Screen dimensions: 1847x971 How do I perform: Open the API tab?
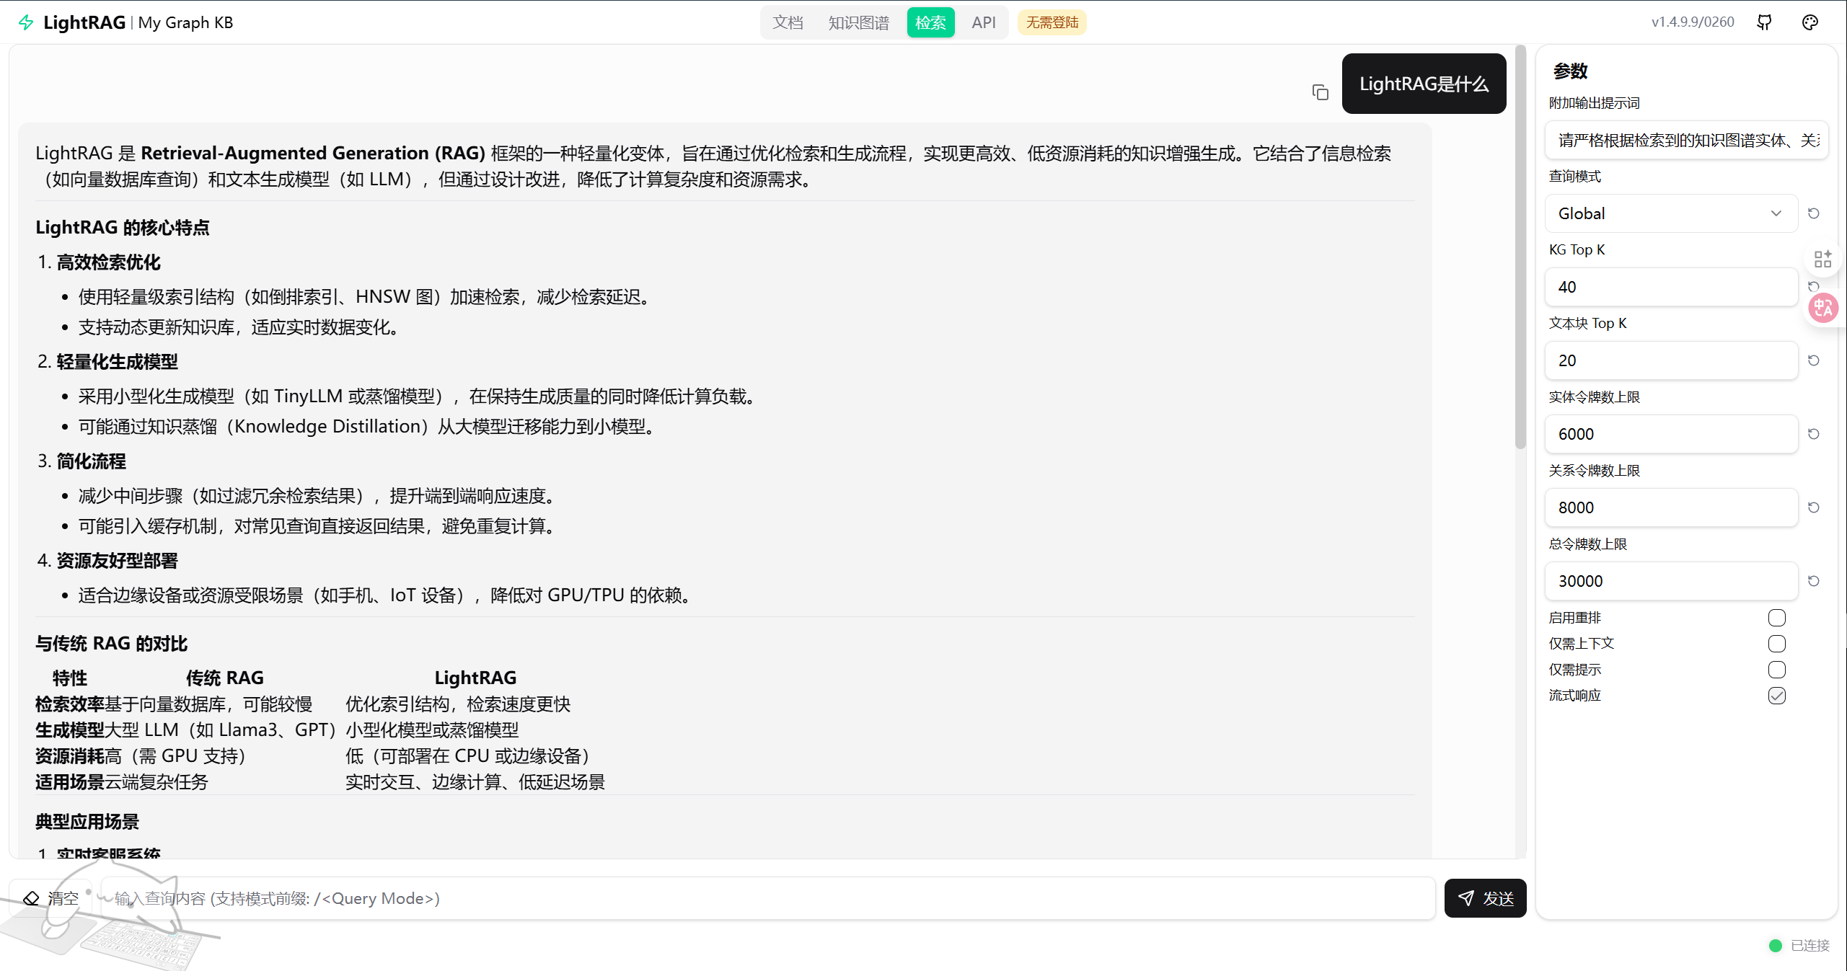coord(983,22)
